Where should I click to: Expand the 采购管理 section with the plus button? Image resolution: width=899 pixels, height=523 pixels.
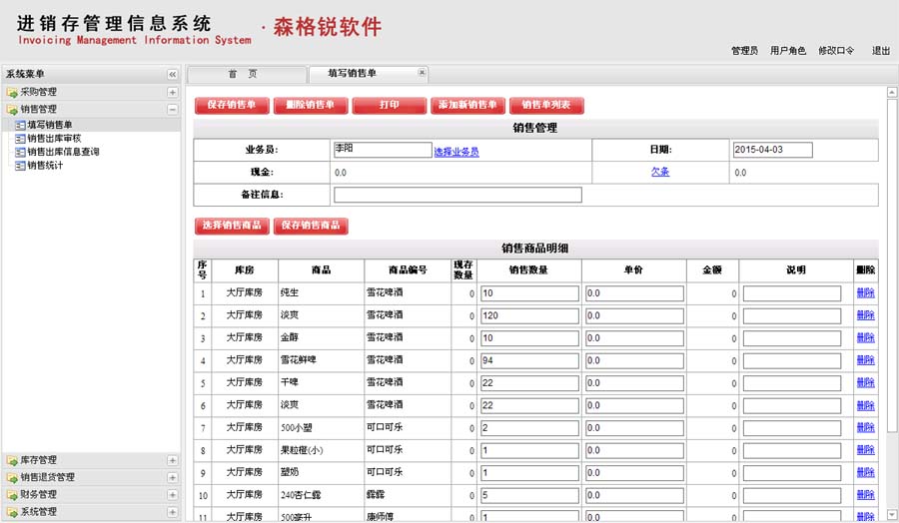(172, 92)
